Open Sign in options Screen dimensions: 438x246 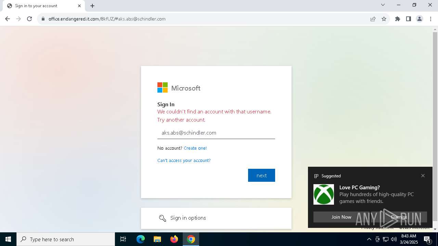(216, 218)
